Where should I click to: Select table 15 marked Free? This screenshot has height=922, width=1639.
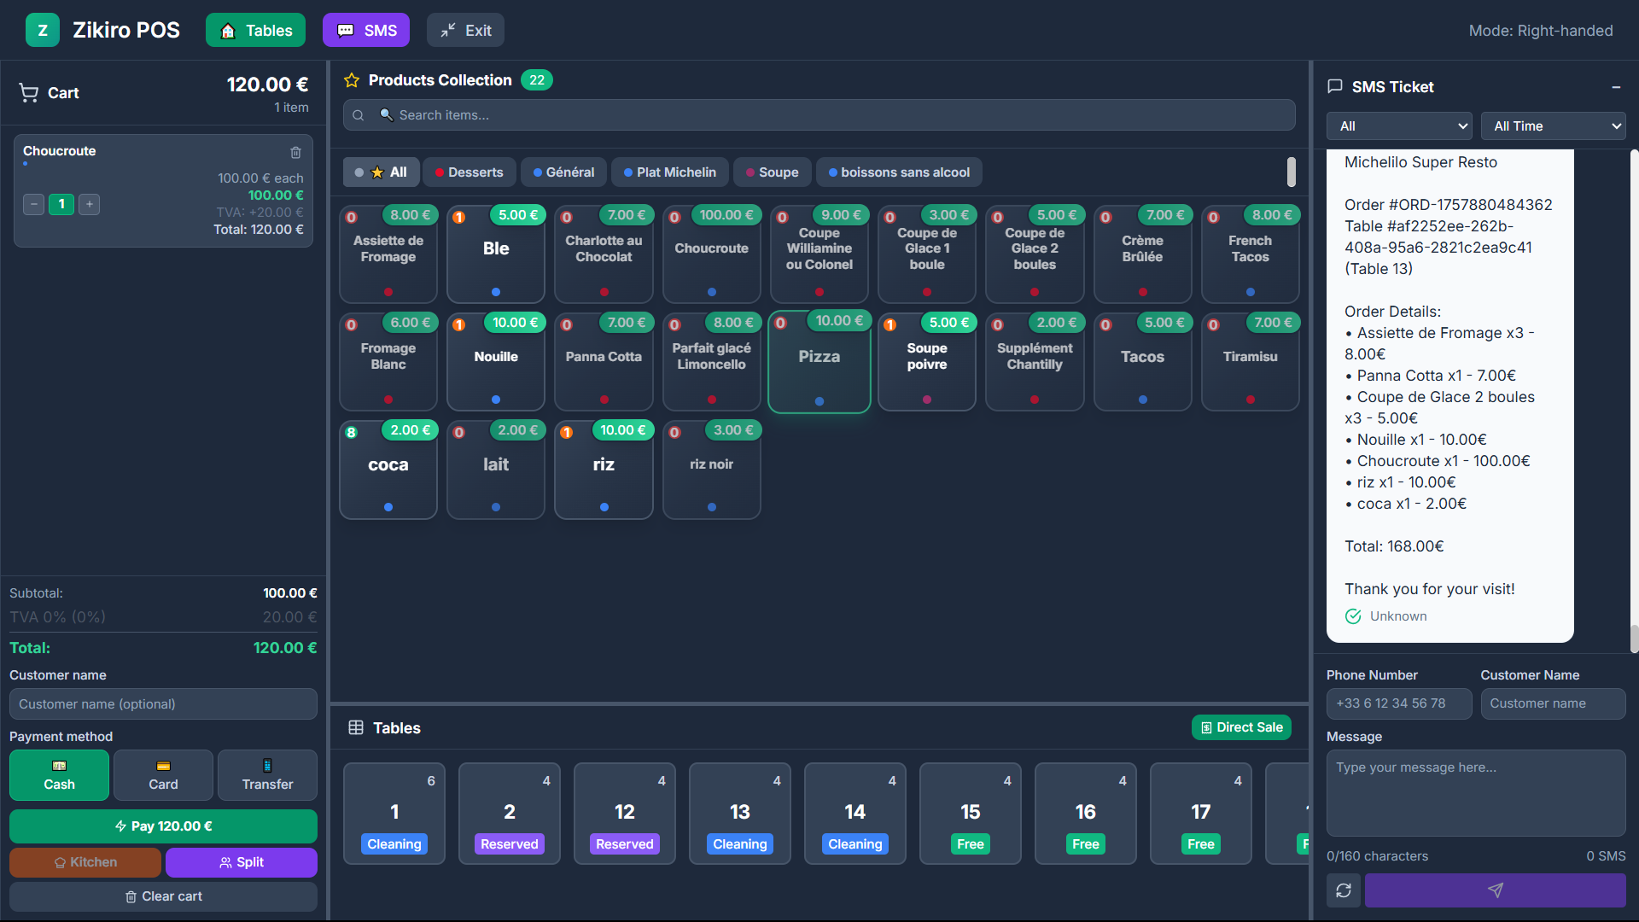pos(971,814)
